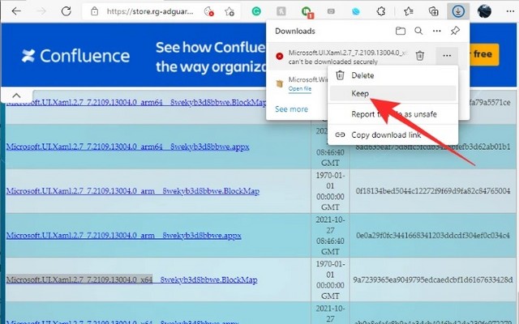
Task: Click trash icon beside blocked download
Action: point(420,55)
